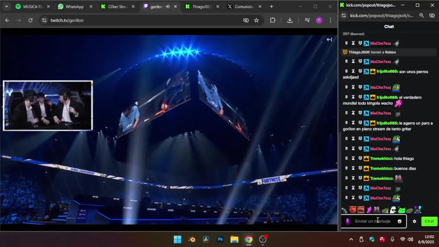Screen dimensions: 439x247
Task: Toggle the system microphone tray icon
Action: (x=392, y=239)
